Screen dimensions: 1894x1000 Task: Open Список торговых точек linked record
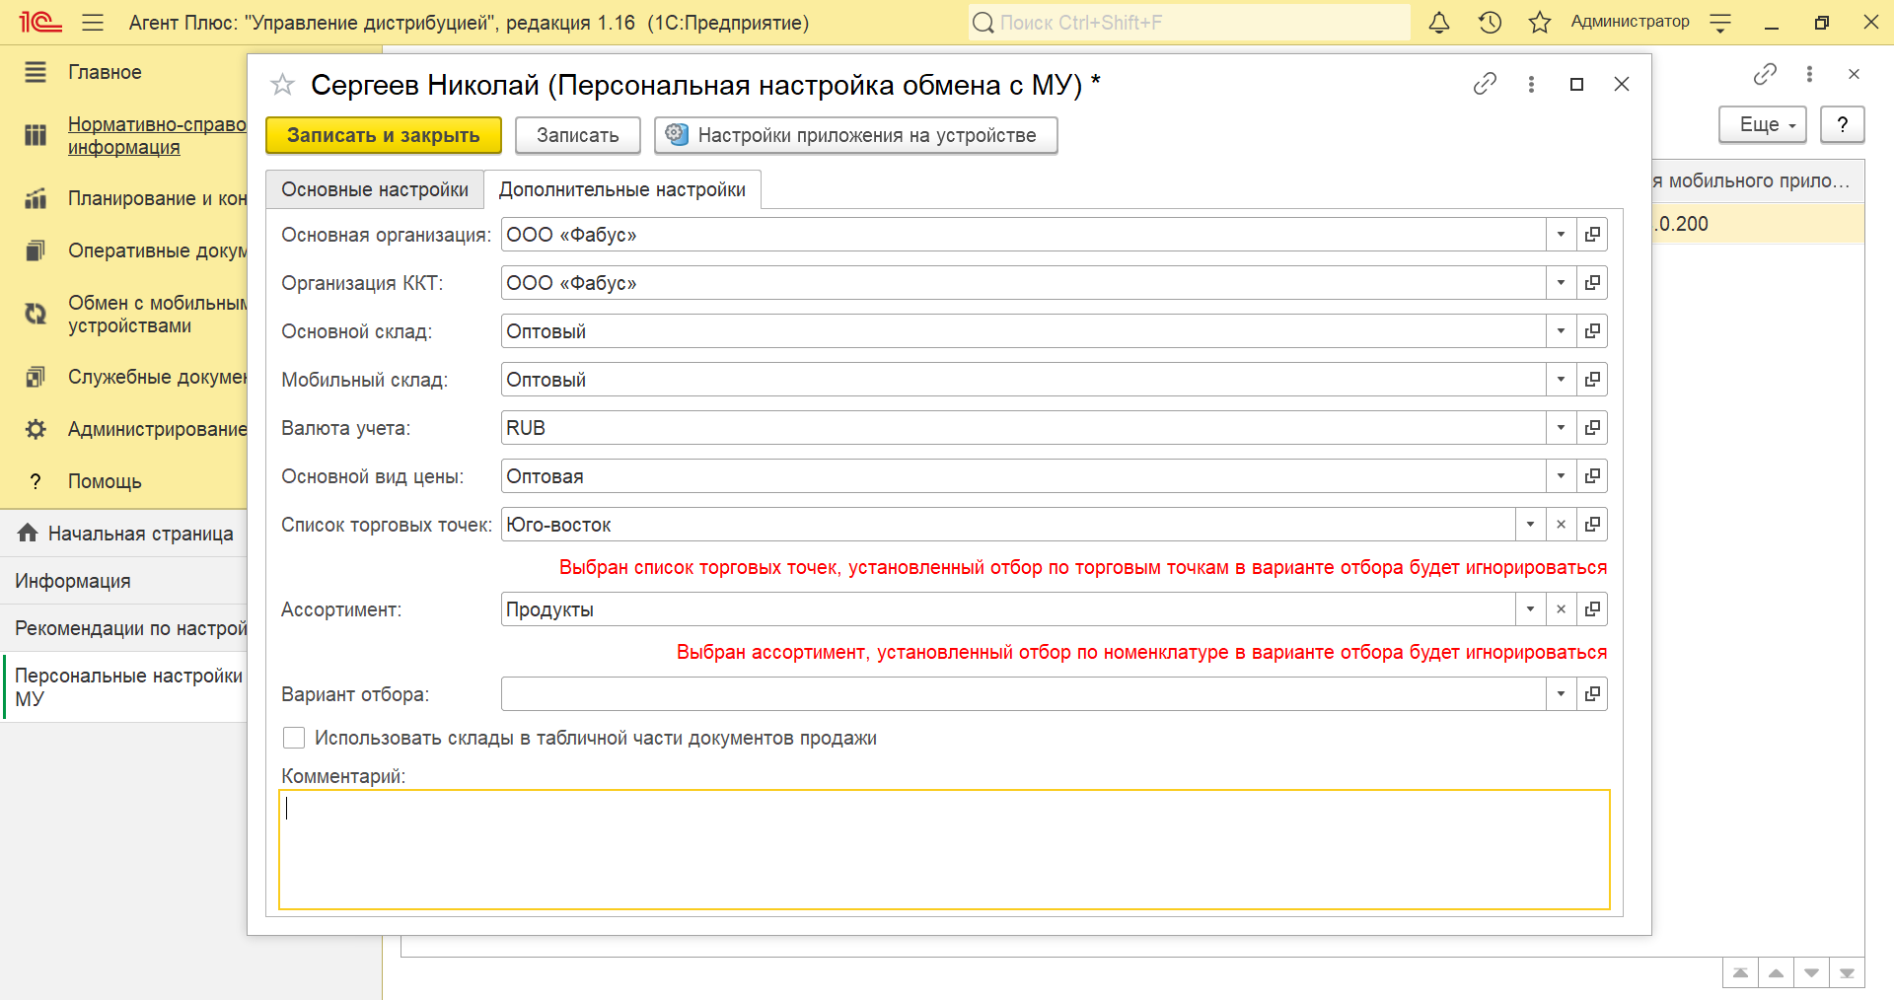(1592, 525)
